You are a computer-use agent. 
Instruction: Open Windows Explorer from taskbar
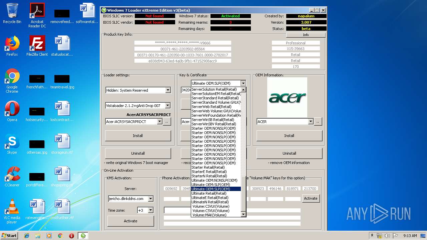(38, 236)
